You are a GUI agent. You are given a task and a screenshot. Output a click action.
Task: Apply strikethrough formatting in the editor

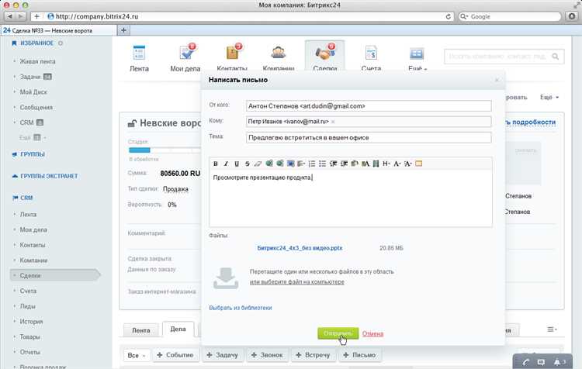pos(248,164)
